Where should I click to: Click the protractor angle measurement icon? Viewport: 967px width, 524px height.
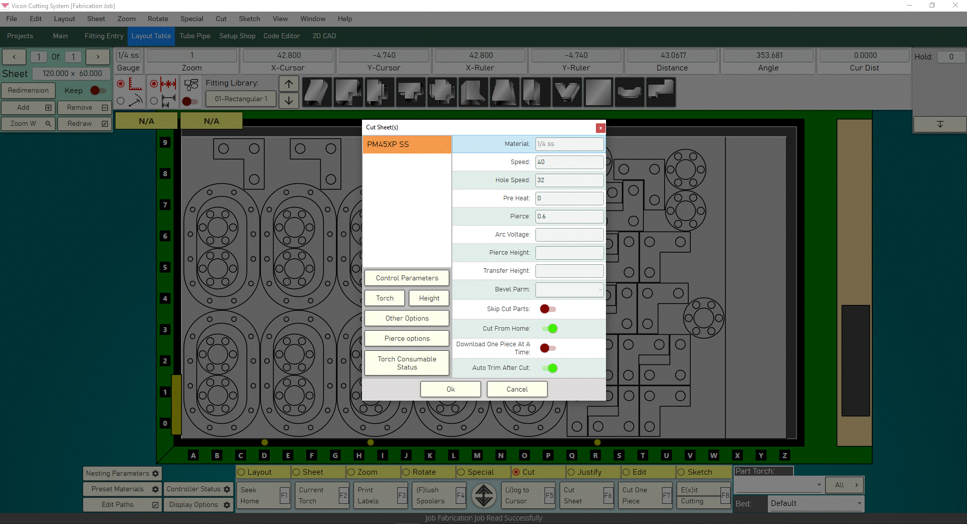136,100
